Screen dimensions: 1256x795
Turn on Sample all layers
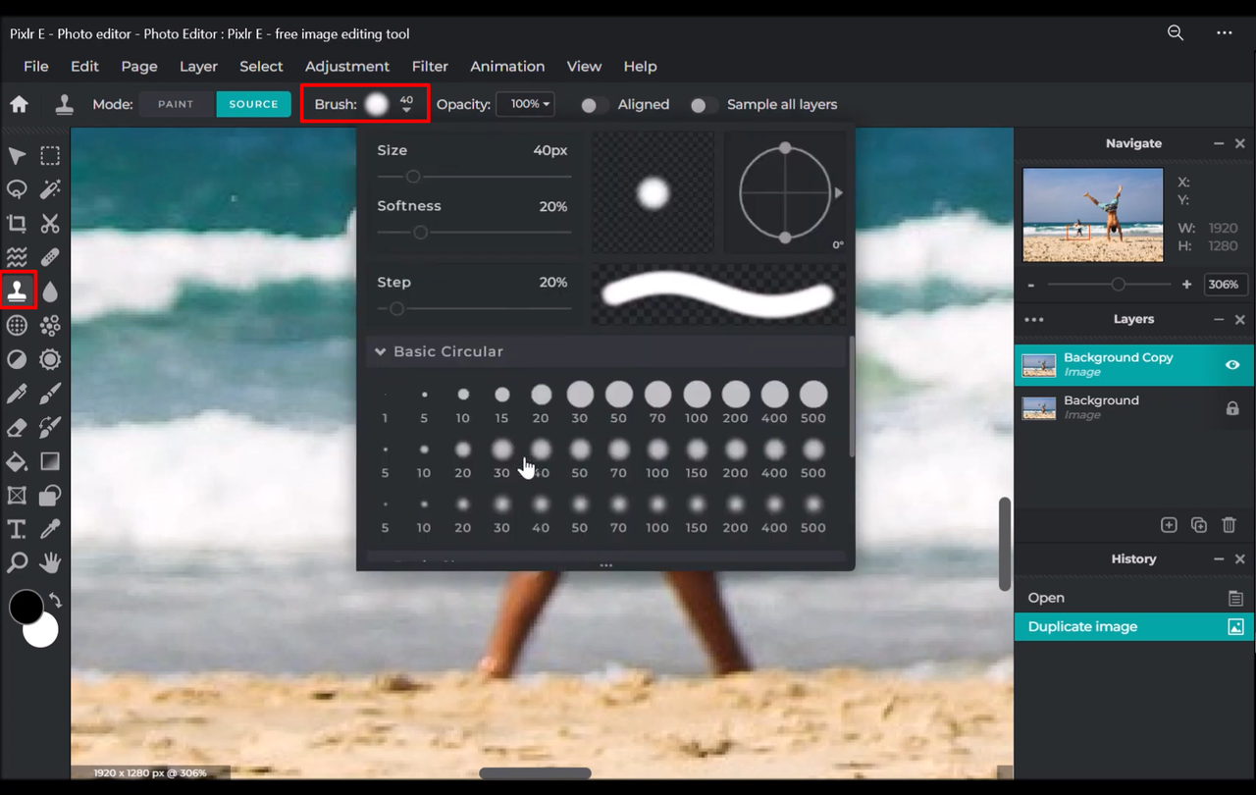(x=702, y=104)
